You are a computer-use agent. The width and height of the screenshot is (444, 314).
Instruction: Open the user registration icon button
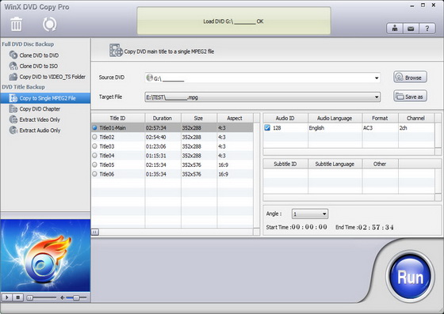(x=395, y=28)
